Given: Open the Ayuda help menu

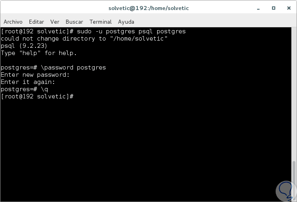Looking at the screenshot, I should pos(126,22).
